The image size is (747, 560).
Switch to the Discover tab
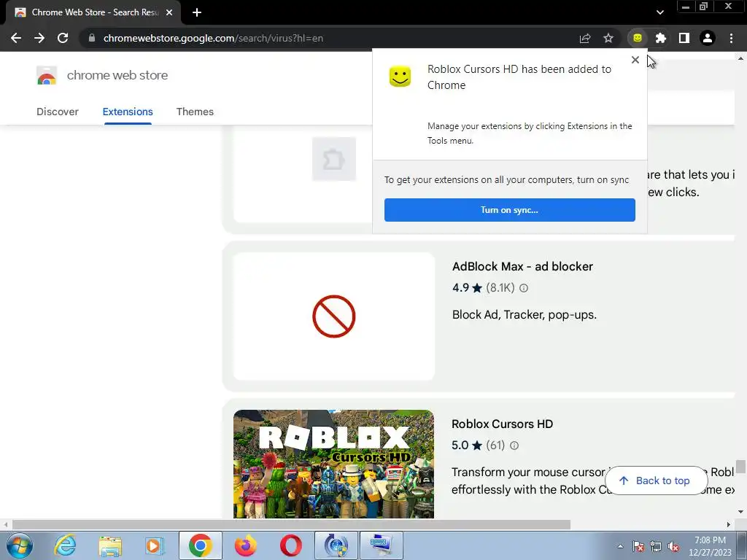(x=58, y=112)
